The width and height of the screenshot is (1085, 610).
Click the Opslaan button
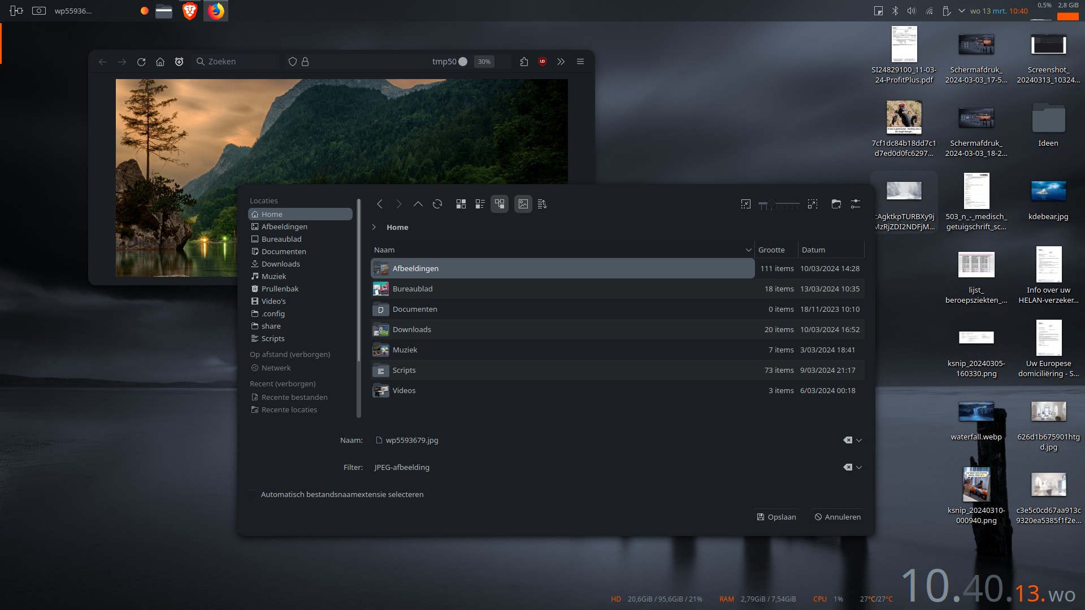(776, 517)
